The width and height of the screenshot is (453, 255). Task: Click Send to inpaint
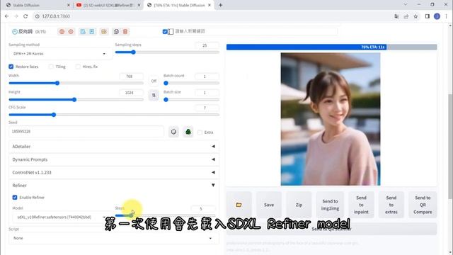click(x=362, y=205)
